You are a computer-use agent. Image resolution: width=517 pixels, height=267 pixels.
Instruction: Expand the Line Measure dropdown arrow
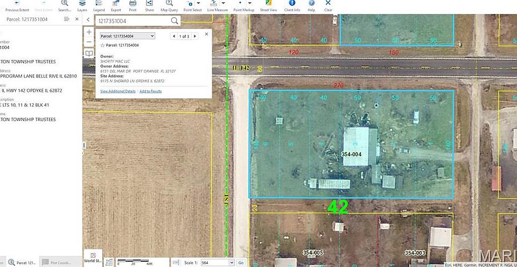point(223,3)
